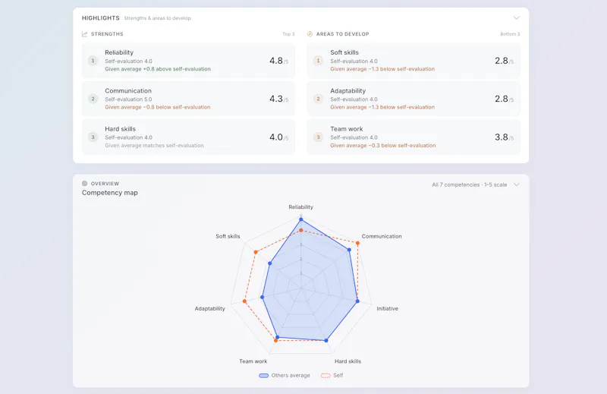Open the Adaptability development card
The width and height of the screenshot is (607, 394).
414,99
